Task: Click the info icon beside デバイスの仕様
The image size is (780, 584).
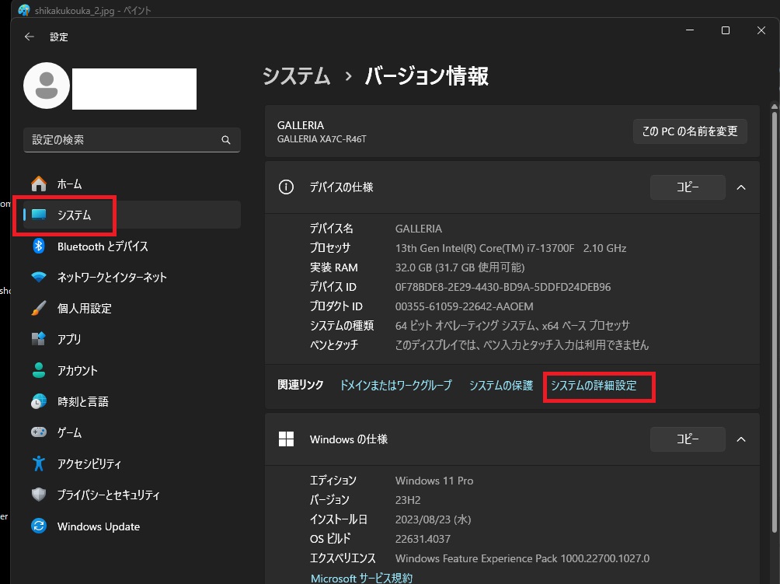Action: (286, 187)
